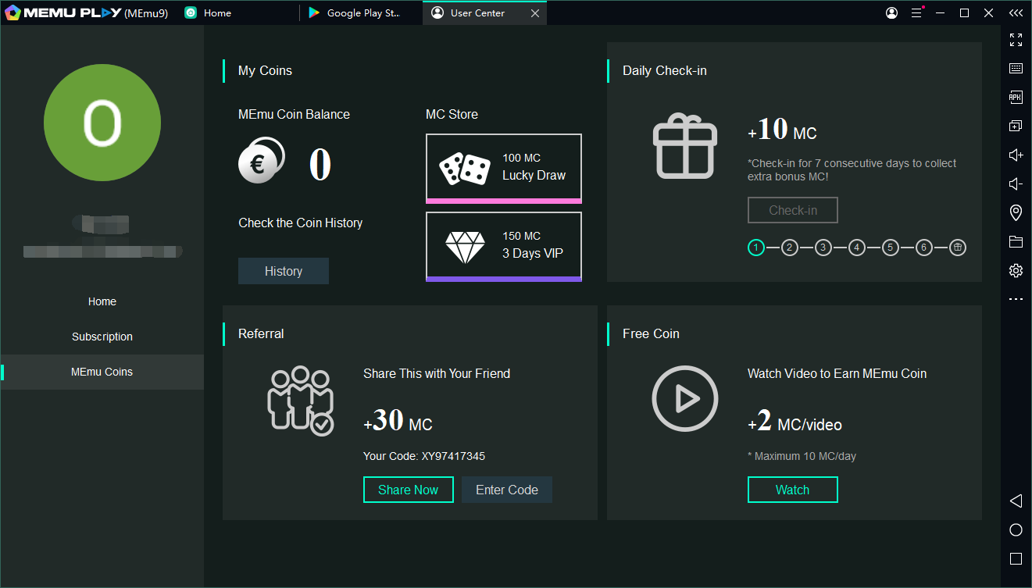Screen dimensions: 1032x588
Task: Click the 100 MC Lucky Draw card
Action: 503,168
